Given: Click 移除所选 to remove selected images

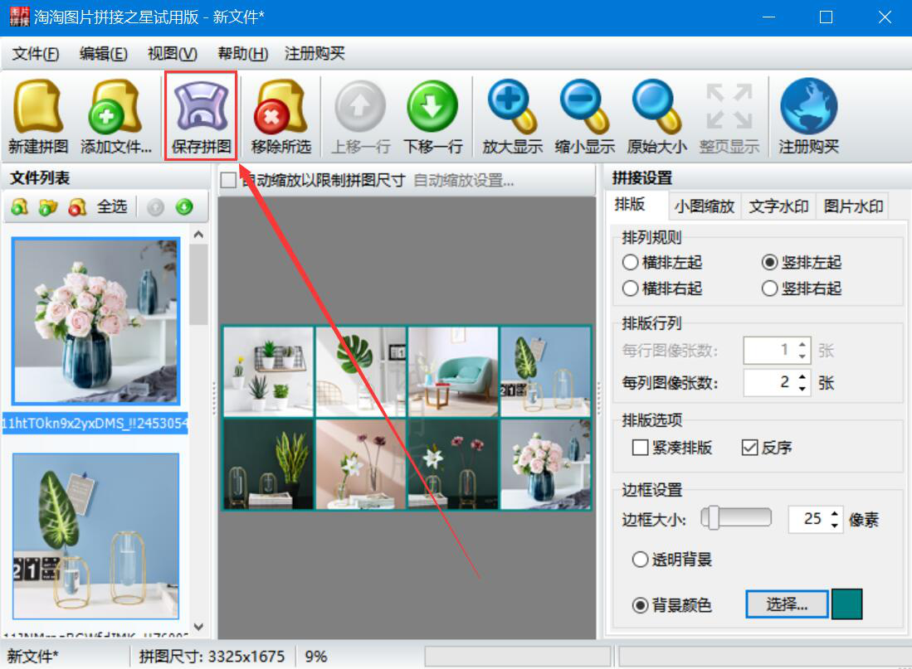Looking at the screenshot, I should pyautogui.click(x=281, y=117).
